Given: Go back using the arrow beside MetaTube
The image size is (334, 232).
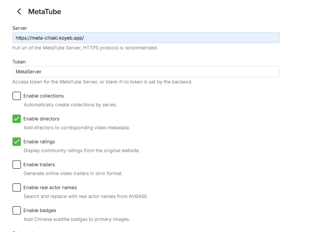Looking at the screenshot, I should click(19, 11).
